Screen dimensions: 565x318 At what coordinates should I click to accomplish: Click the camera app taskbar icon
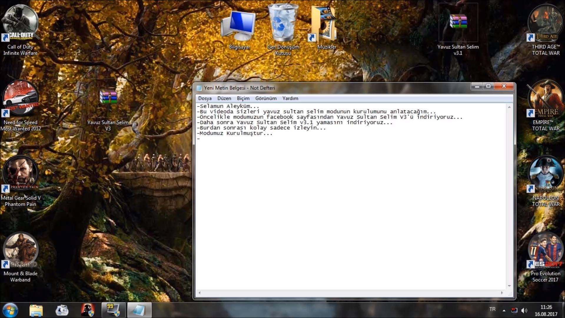coord(62,310)
